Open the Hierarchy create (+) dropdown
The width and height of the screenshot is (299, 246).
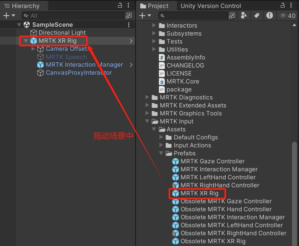pos(9,16)
